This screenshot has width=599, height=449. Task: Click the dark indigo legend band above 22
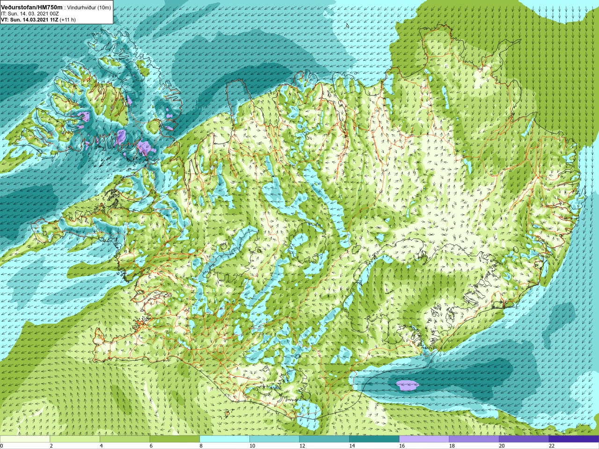pyautogui.click(x=574, y=439)
